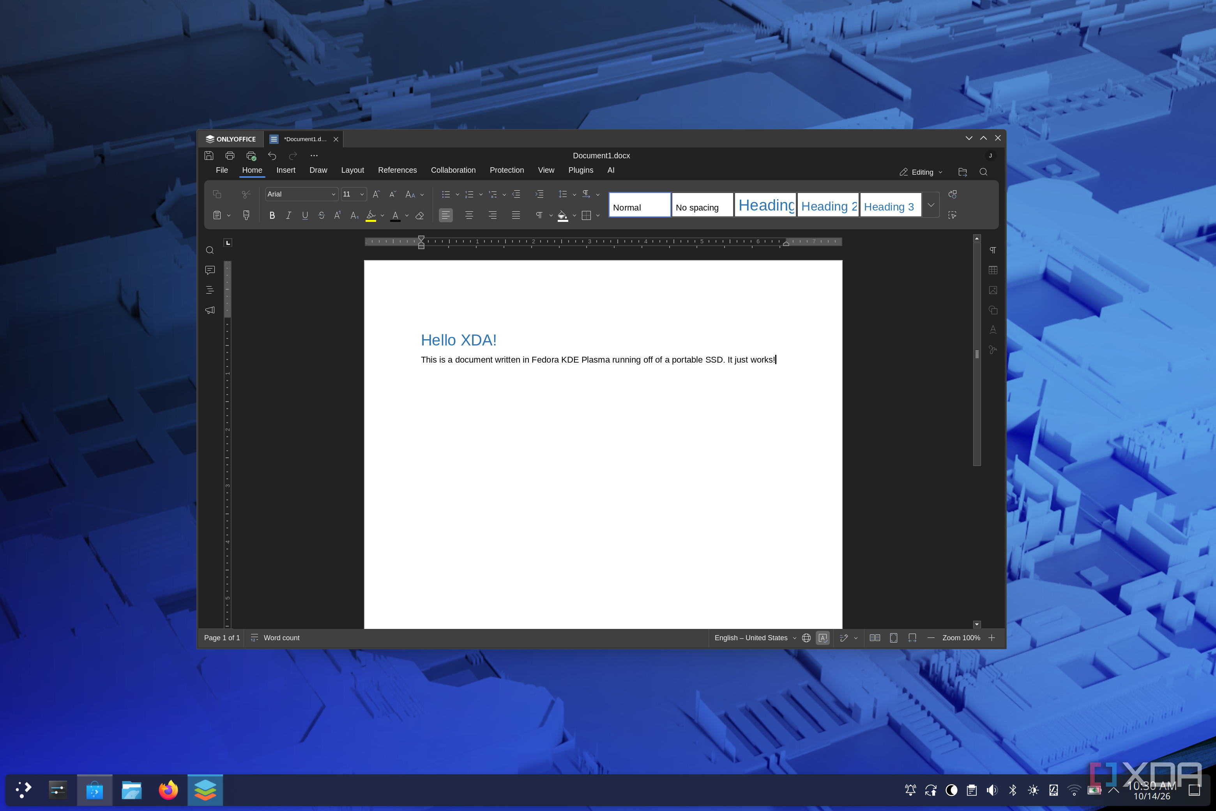
Task: Toggle Strikethrough formatting
Action: pyautogui.click(x=322, y=216)
